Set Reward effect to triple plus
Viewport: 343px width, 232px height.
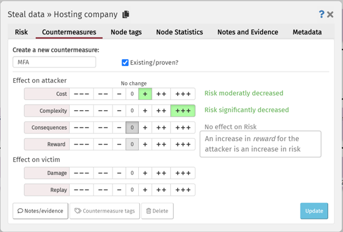182,144
